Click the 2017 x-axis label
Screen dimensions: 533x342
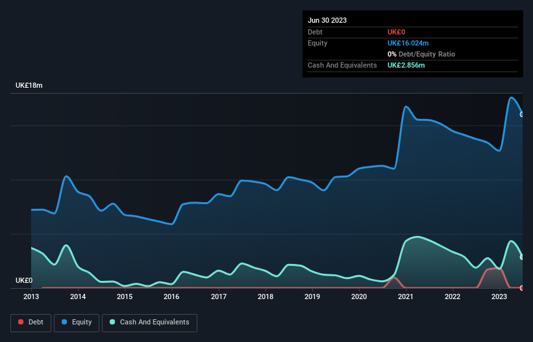pyautogui.click(x=219, y=296)
